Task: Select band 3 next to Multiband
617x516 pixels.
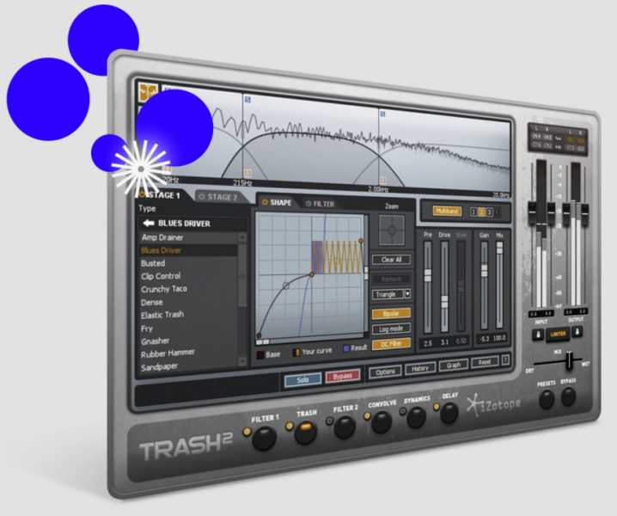Action: 489,212
